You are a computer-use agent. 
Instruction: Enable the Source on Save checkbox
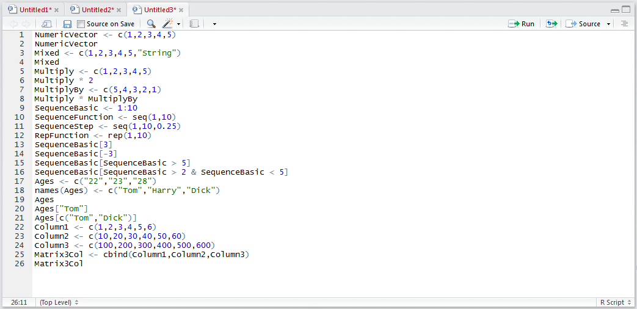click(x=81, y=24)
